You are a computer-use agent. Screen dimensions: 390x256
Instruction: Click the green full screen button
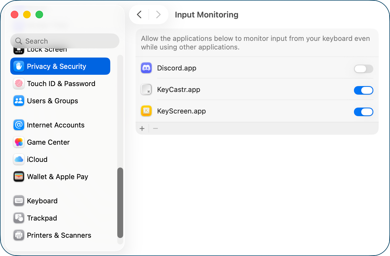39,15
